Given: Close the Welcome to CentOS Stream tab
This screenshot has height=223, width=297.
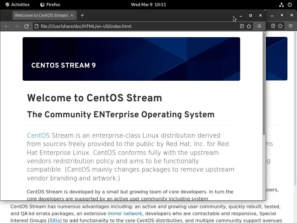Looking at the screenshot, I should [x=72, y=15].
